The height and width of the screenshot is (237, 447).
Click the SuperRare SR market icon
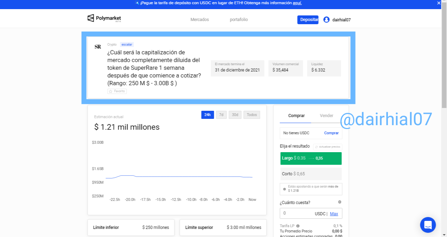click(x=98, y=47)
